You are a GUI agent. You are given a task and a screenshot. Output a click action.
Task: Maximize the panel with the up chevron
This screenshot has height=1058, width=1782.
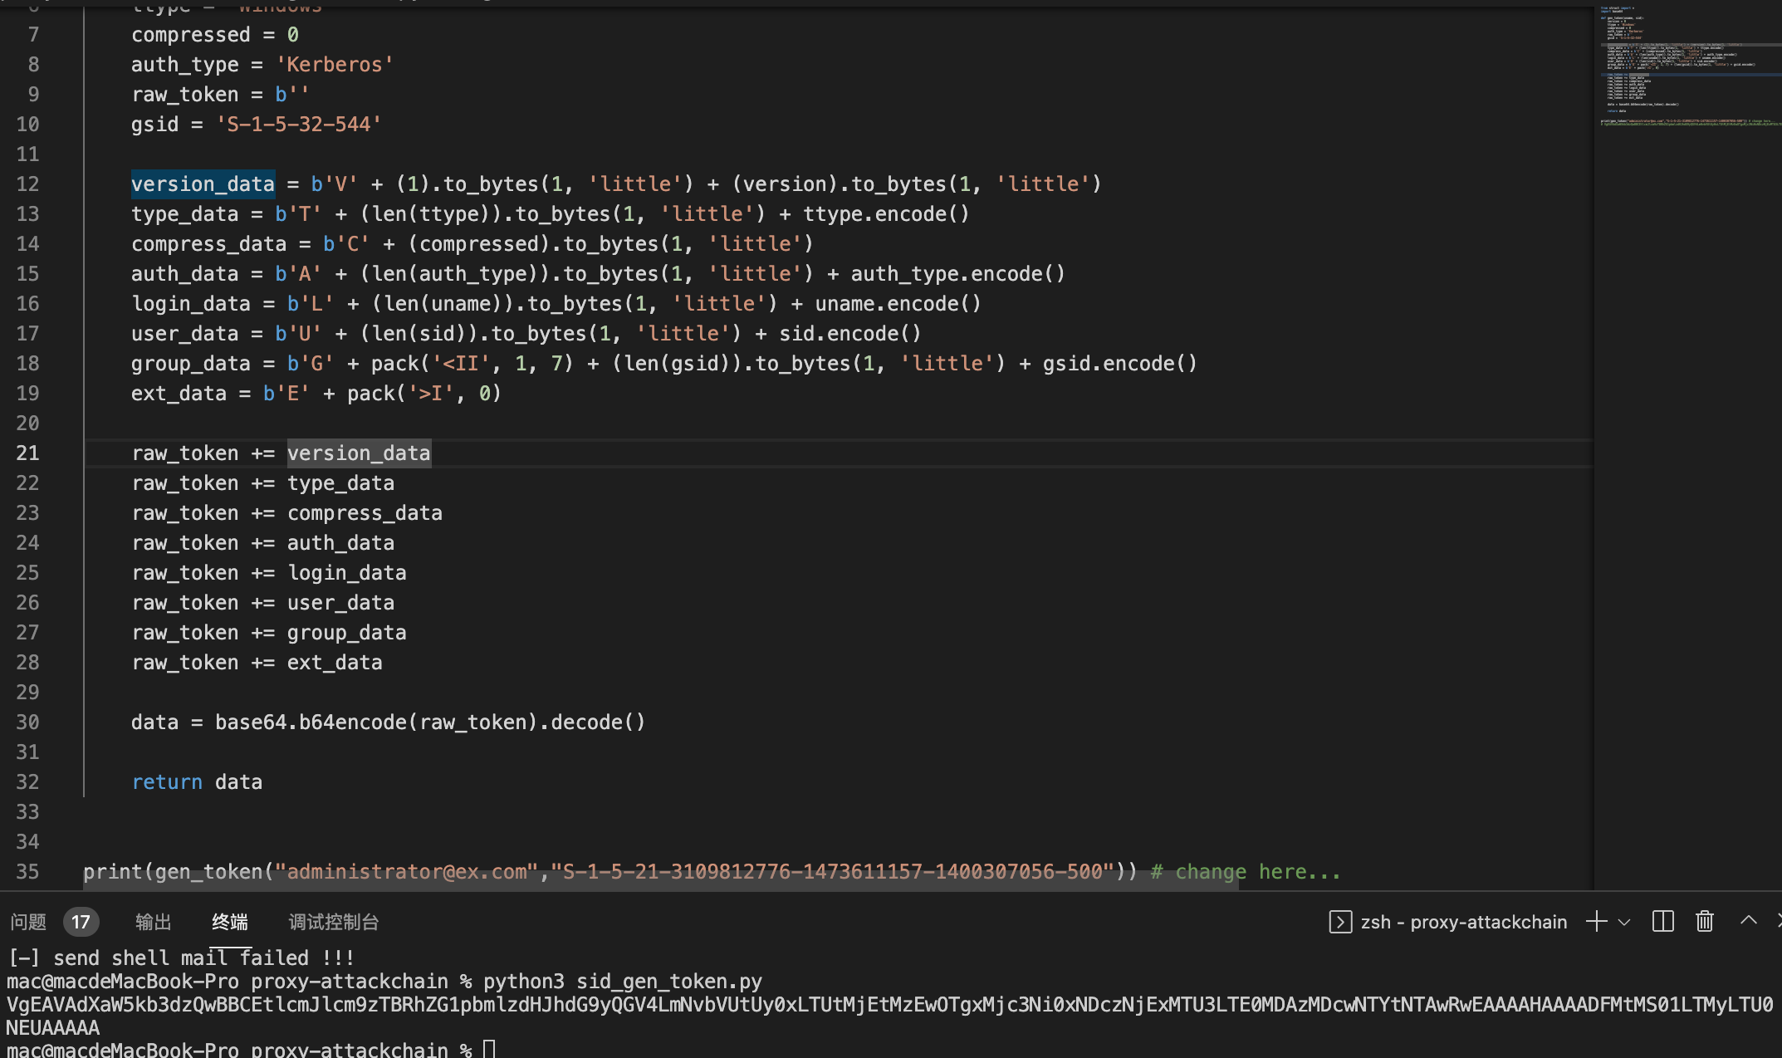click(x=1748, y=921)
